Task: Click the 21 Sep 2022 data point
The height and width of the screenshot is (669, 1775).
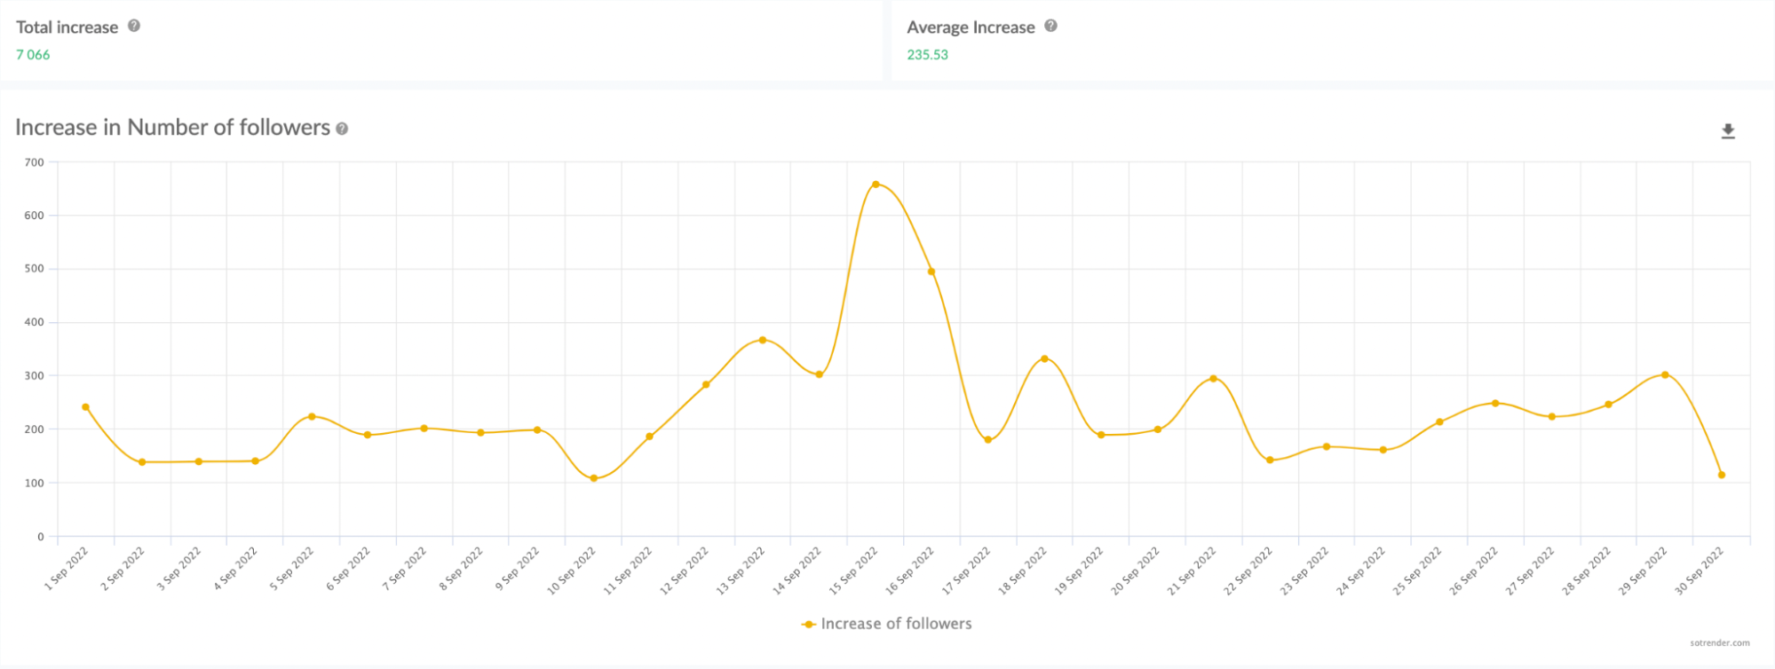Action: coord(1214,379)
